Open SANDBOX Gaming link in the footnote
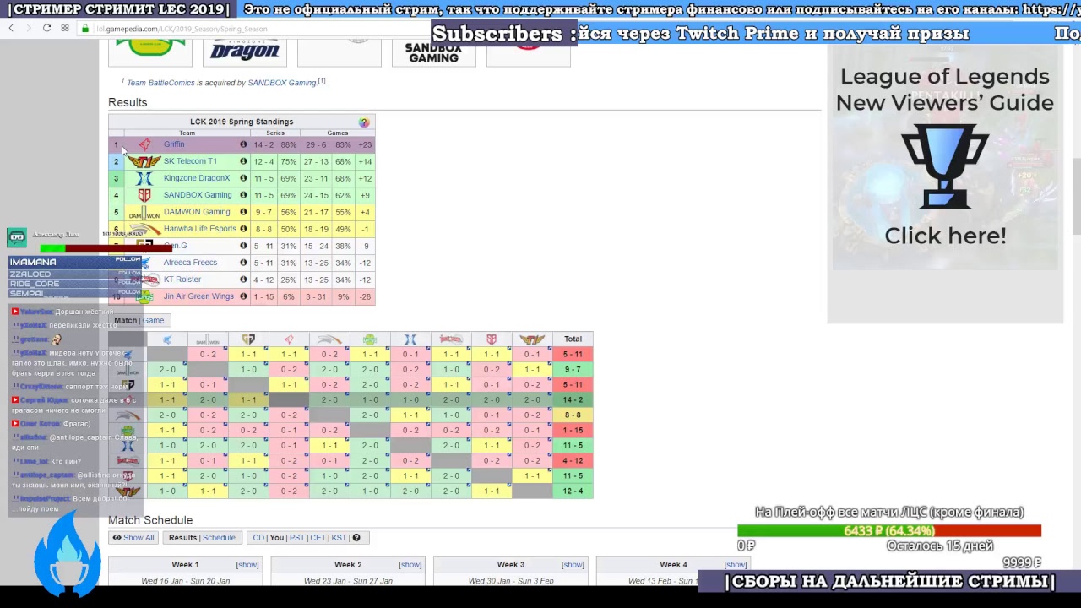 (x=281, y=83)
